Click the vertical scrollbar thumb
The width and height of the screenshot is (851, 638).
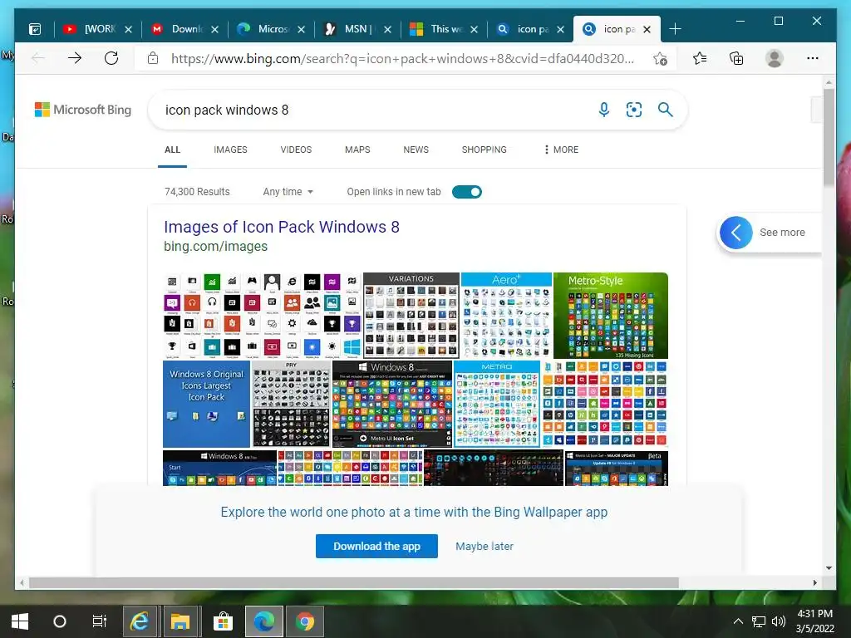829,137
